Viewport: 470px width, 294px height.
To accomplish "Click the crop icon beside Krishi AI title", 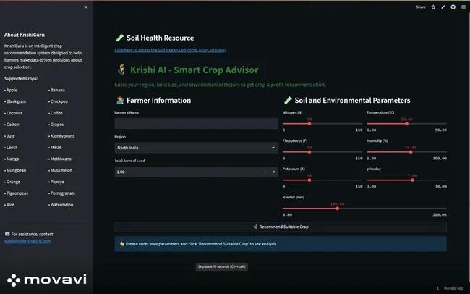I will pyautogui.click(x=121, y=70).
